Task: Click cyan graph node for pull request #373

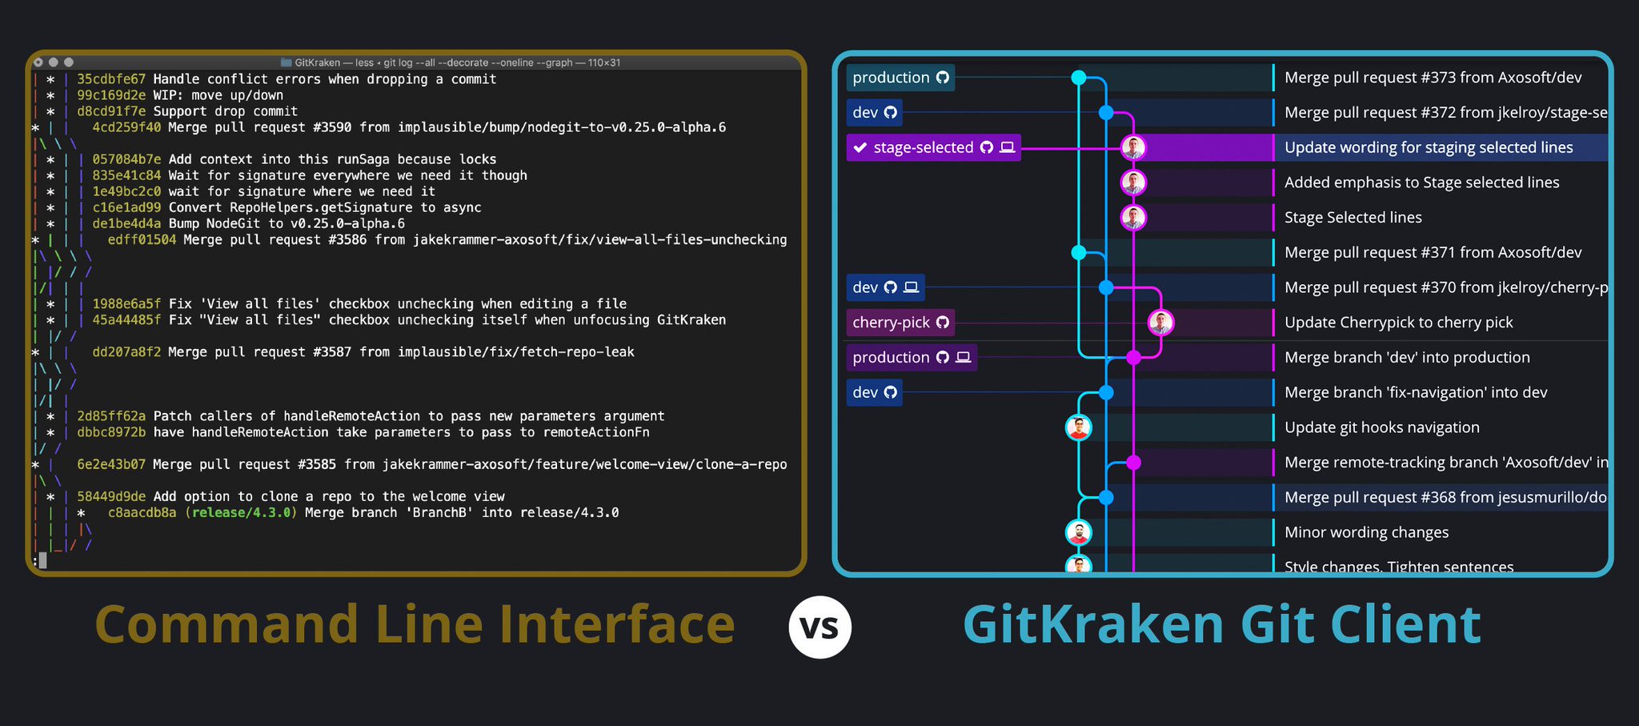Action: point(1079,78)
